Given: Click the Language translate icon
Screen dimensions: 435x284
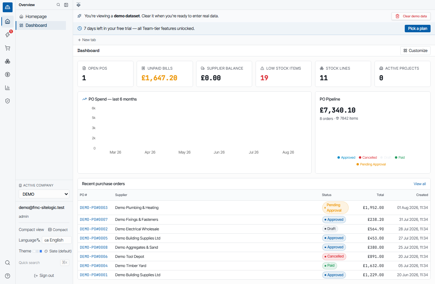Looking at the screenshot, I should click(38, 240).
